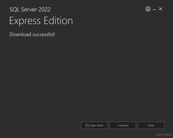Click the "SQL Server 2022" title
This screenshot has width=173, height=138.
tap(30, 9)
